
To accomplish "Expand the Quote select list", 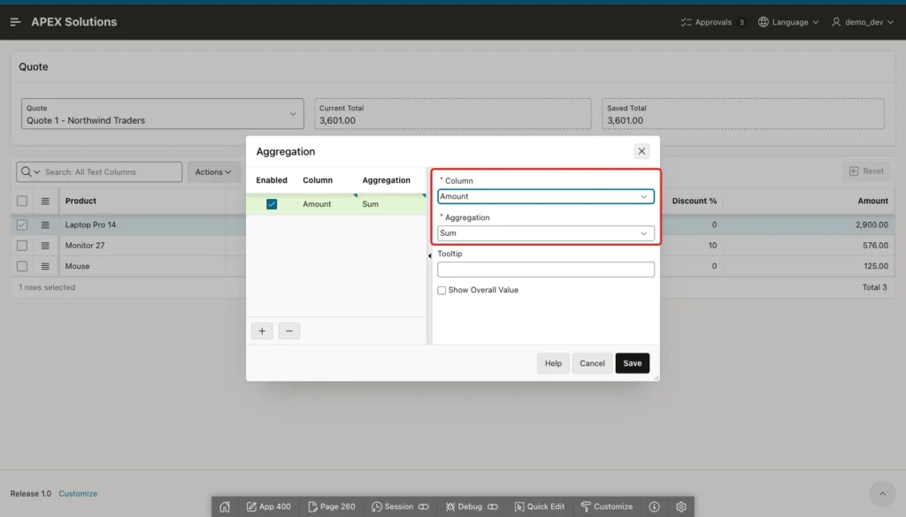I will coord(163,114).
